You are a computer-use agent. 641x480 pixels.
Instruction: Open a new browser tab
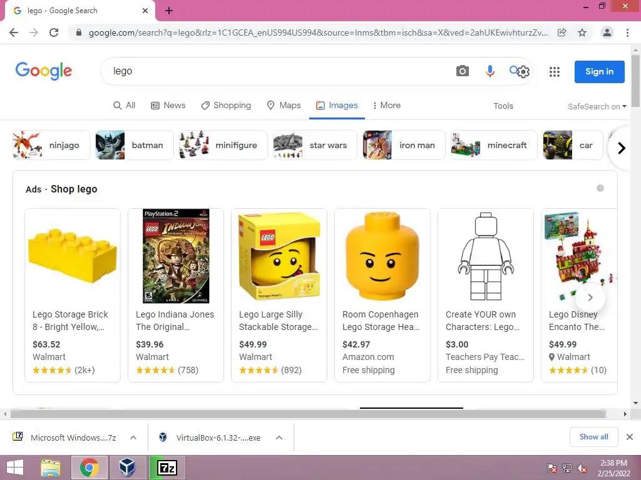pyautogui.click(x=169, y=11)
